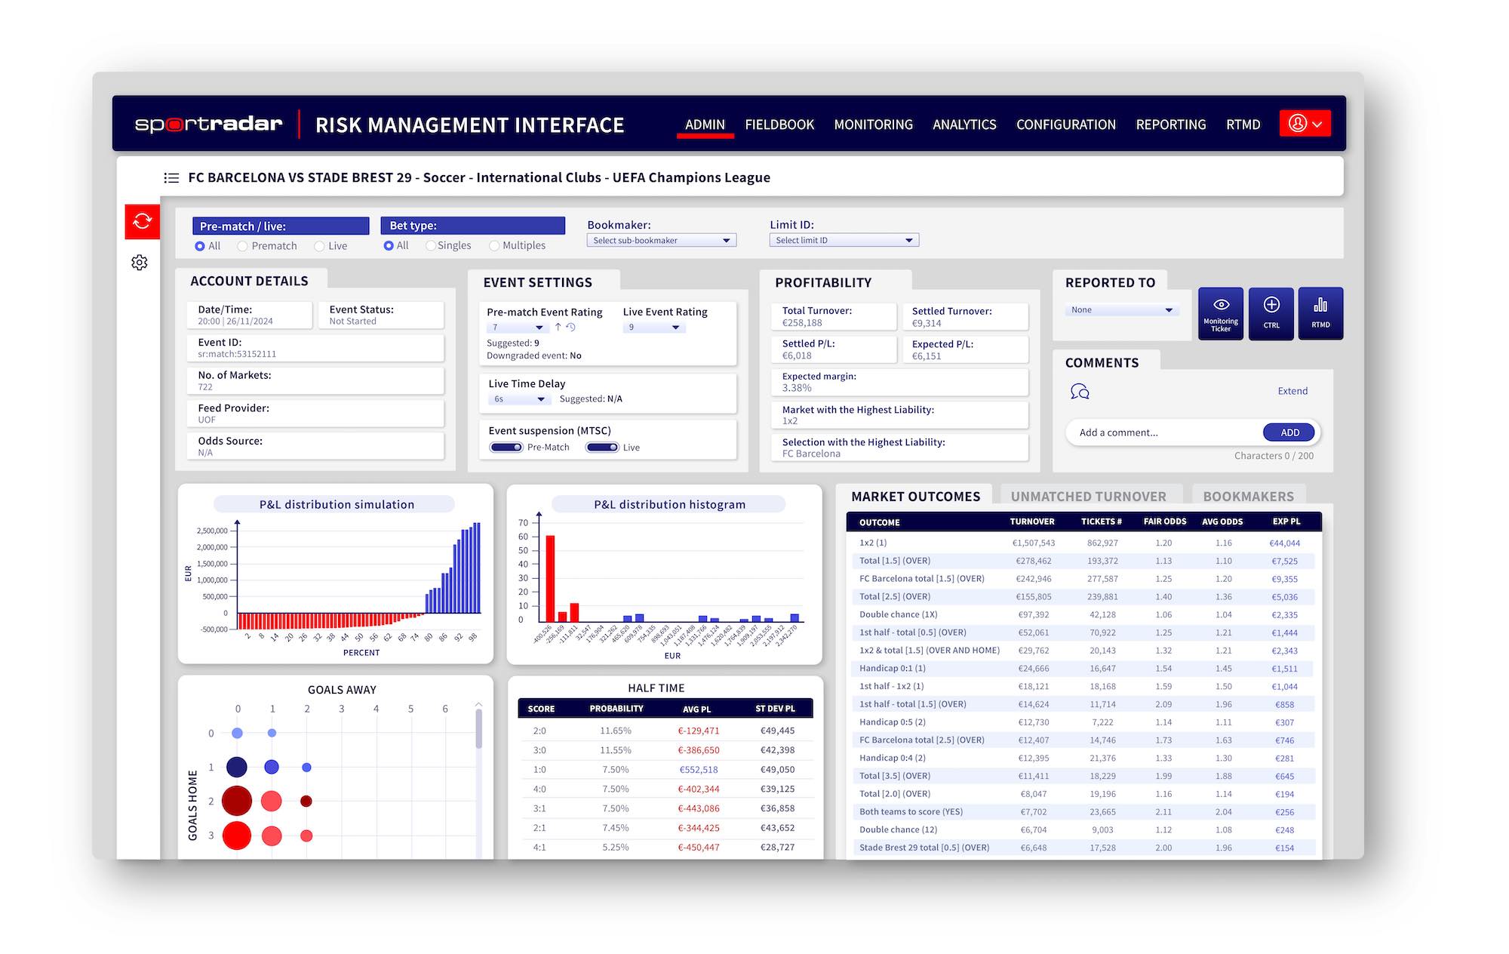Open the REPORTING menu
Screen dimensions: 1509x954
pos(1171,125)
